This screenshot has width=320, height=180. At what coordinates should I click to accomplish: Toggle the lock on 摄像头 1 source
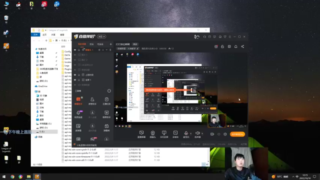click(x=79, y=50)
